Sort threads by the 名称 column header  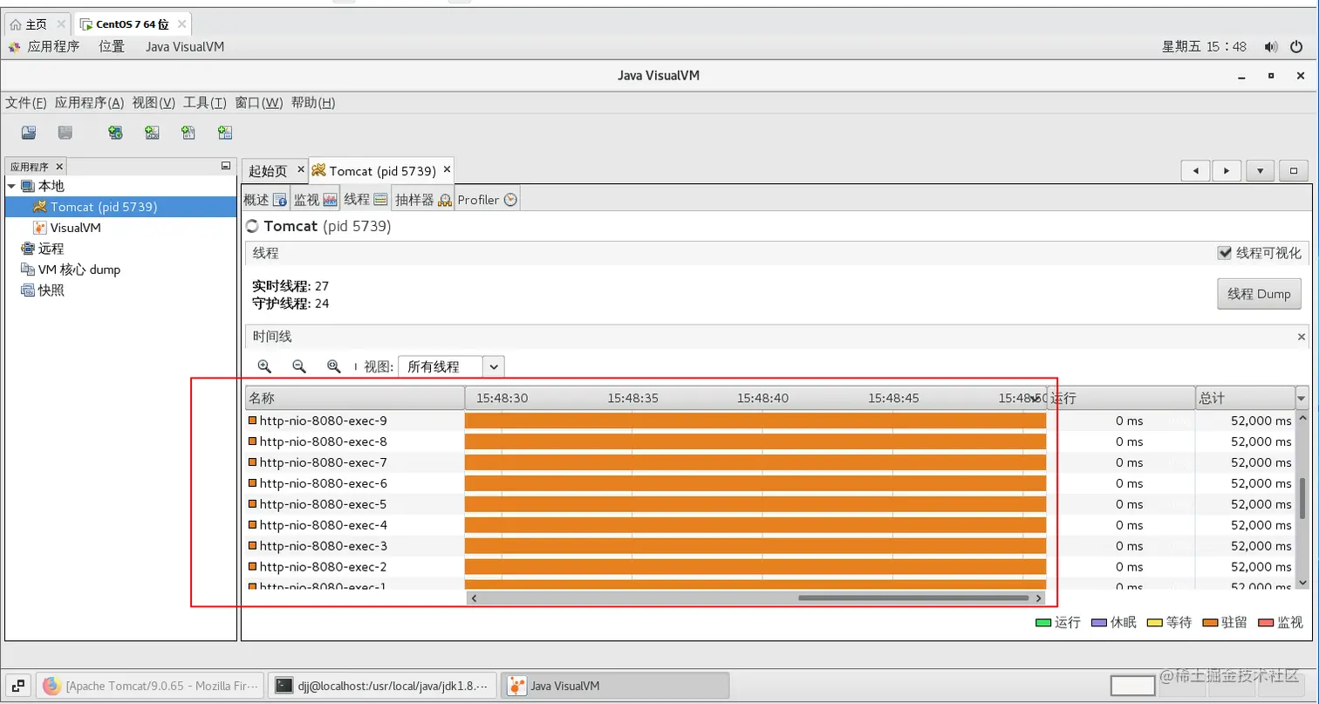click(x=355, y=398)
